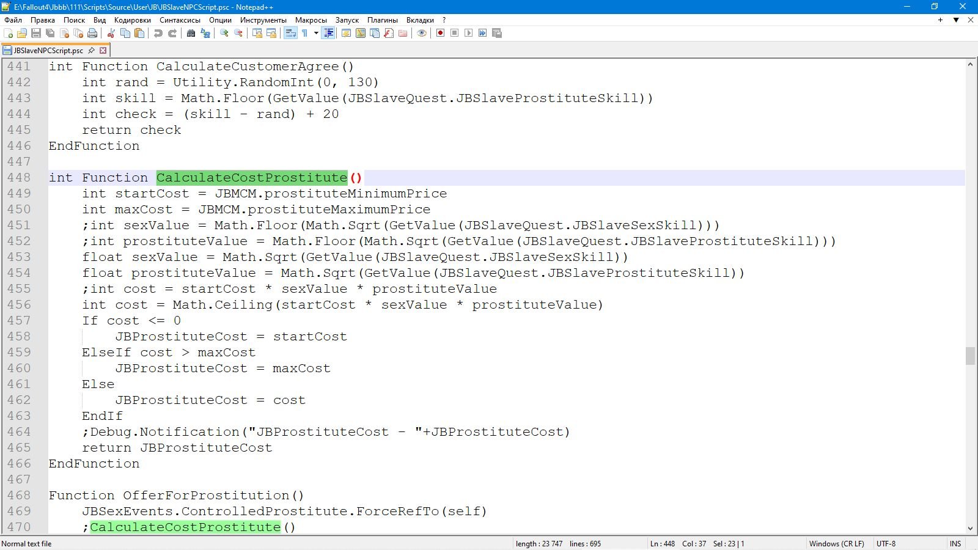978x550 pixels.
Task: Open dropdown arrow beside the pilcrow icon
Action: pyautogui.click(x=316, y=33)
